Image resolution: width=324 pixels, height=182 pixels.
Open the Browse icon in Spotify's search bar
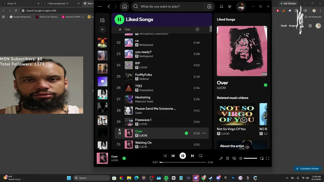coord(209,7)
